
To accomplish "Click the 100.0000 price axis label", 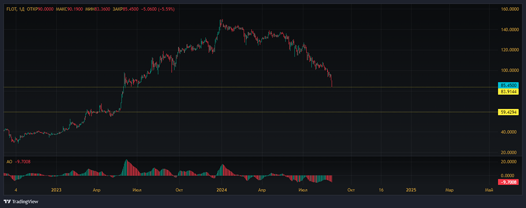I will pos(510,70).
